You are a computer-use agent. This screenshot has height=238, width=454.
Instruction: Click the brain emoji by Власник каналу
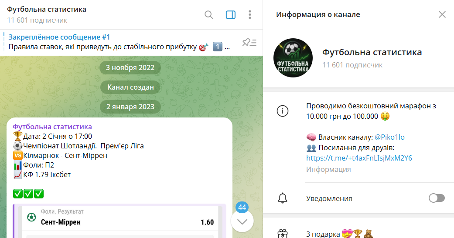[x=311, y=137]
